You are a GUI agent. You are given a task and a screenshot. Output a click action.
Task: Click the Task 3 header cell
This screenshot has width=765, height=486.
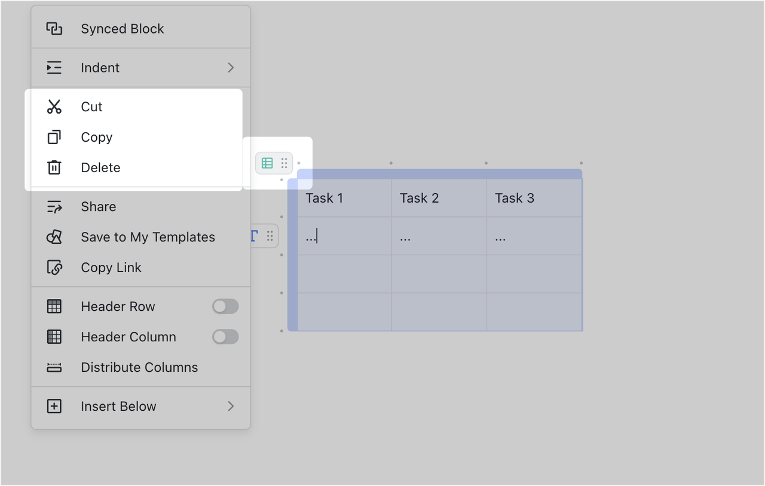[x=534, y=198]
